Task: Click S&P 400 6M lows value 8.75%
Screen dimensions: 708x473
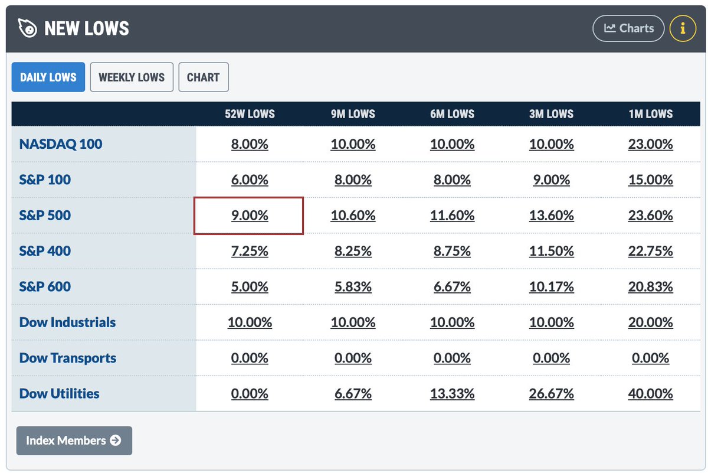Action: click(452, 251)
